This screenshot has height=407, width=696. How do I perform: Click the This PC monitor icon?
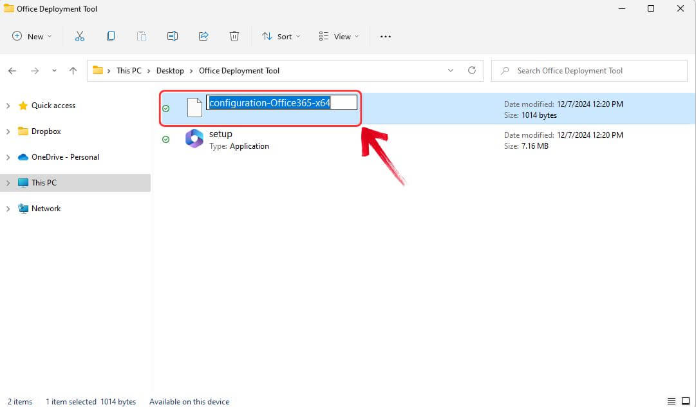23,183
